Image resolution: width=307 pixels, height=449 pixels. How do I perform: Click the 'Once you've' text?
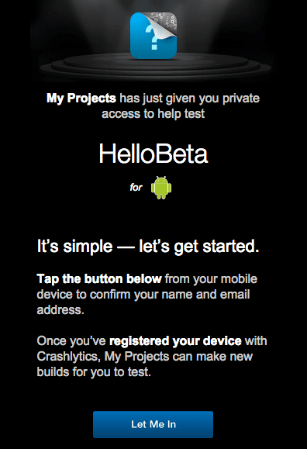tap(71, 341)
